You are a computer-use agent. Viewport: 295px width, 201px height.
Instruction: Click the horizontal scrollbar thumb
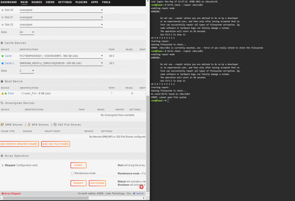click(x=46, y=198)
